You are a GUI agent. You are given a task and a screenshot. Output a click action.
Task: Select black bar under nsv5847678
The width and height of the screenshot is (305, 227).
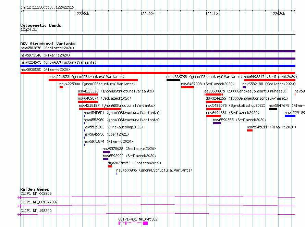[x=273, y=109]
